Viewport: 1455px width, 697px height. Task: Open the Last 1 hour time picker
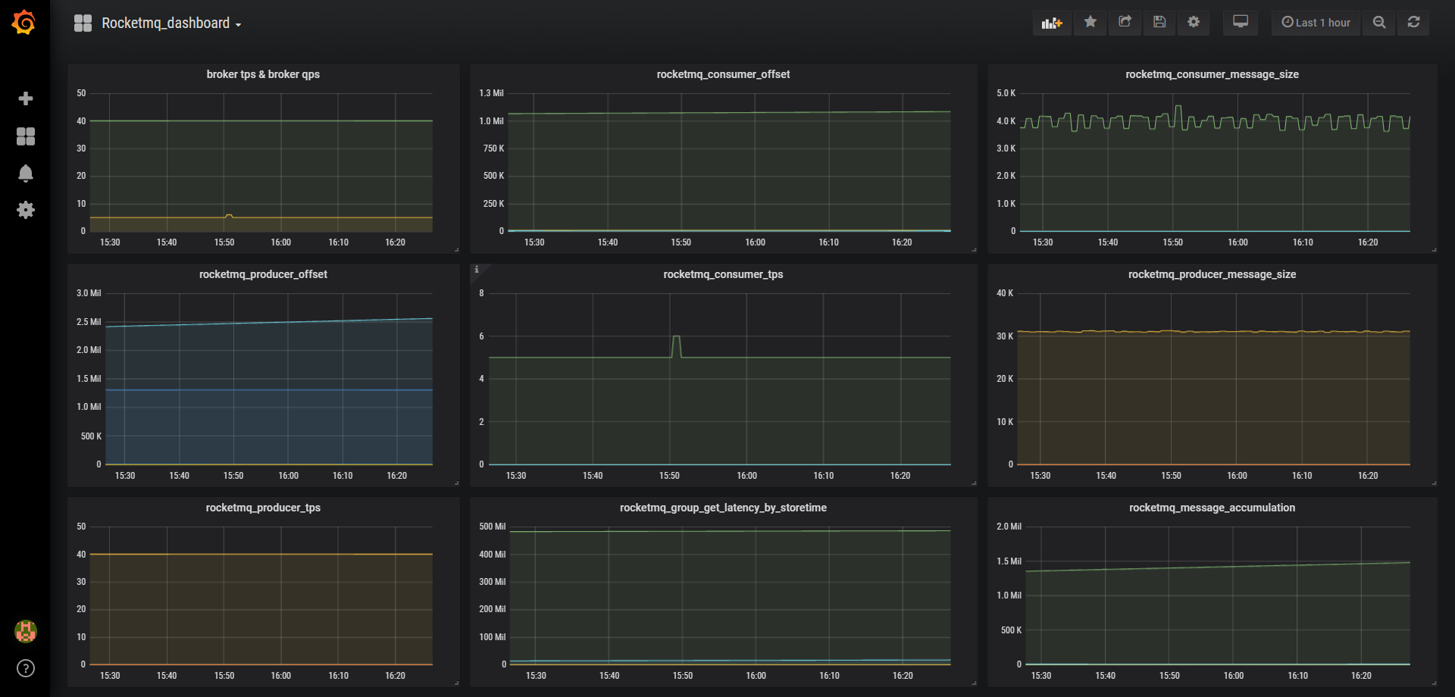(x=1316, y=23)
